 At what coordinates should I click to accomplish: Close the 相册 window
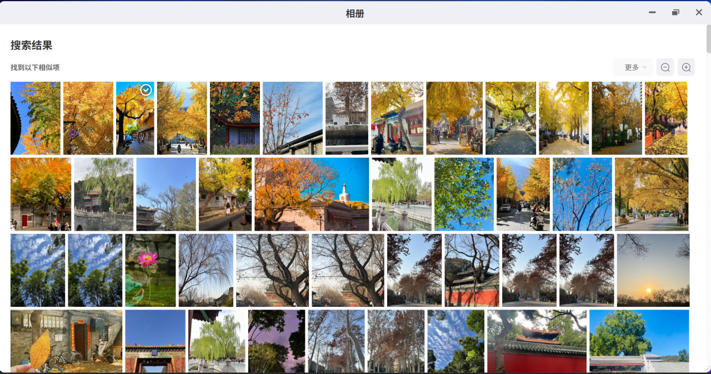[x=699, y=12]
